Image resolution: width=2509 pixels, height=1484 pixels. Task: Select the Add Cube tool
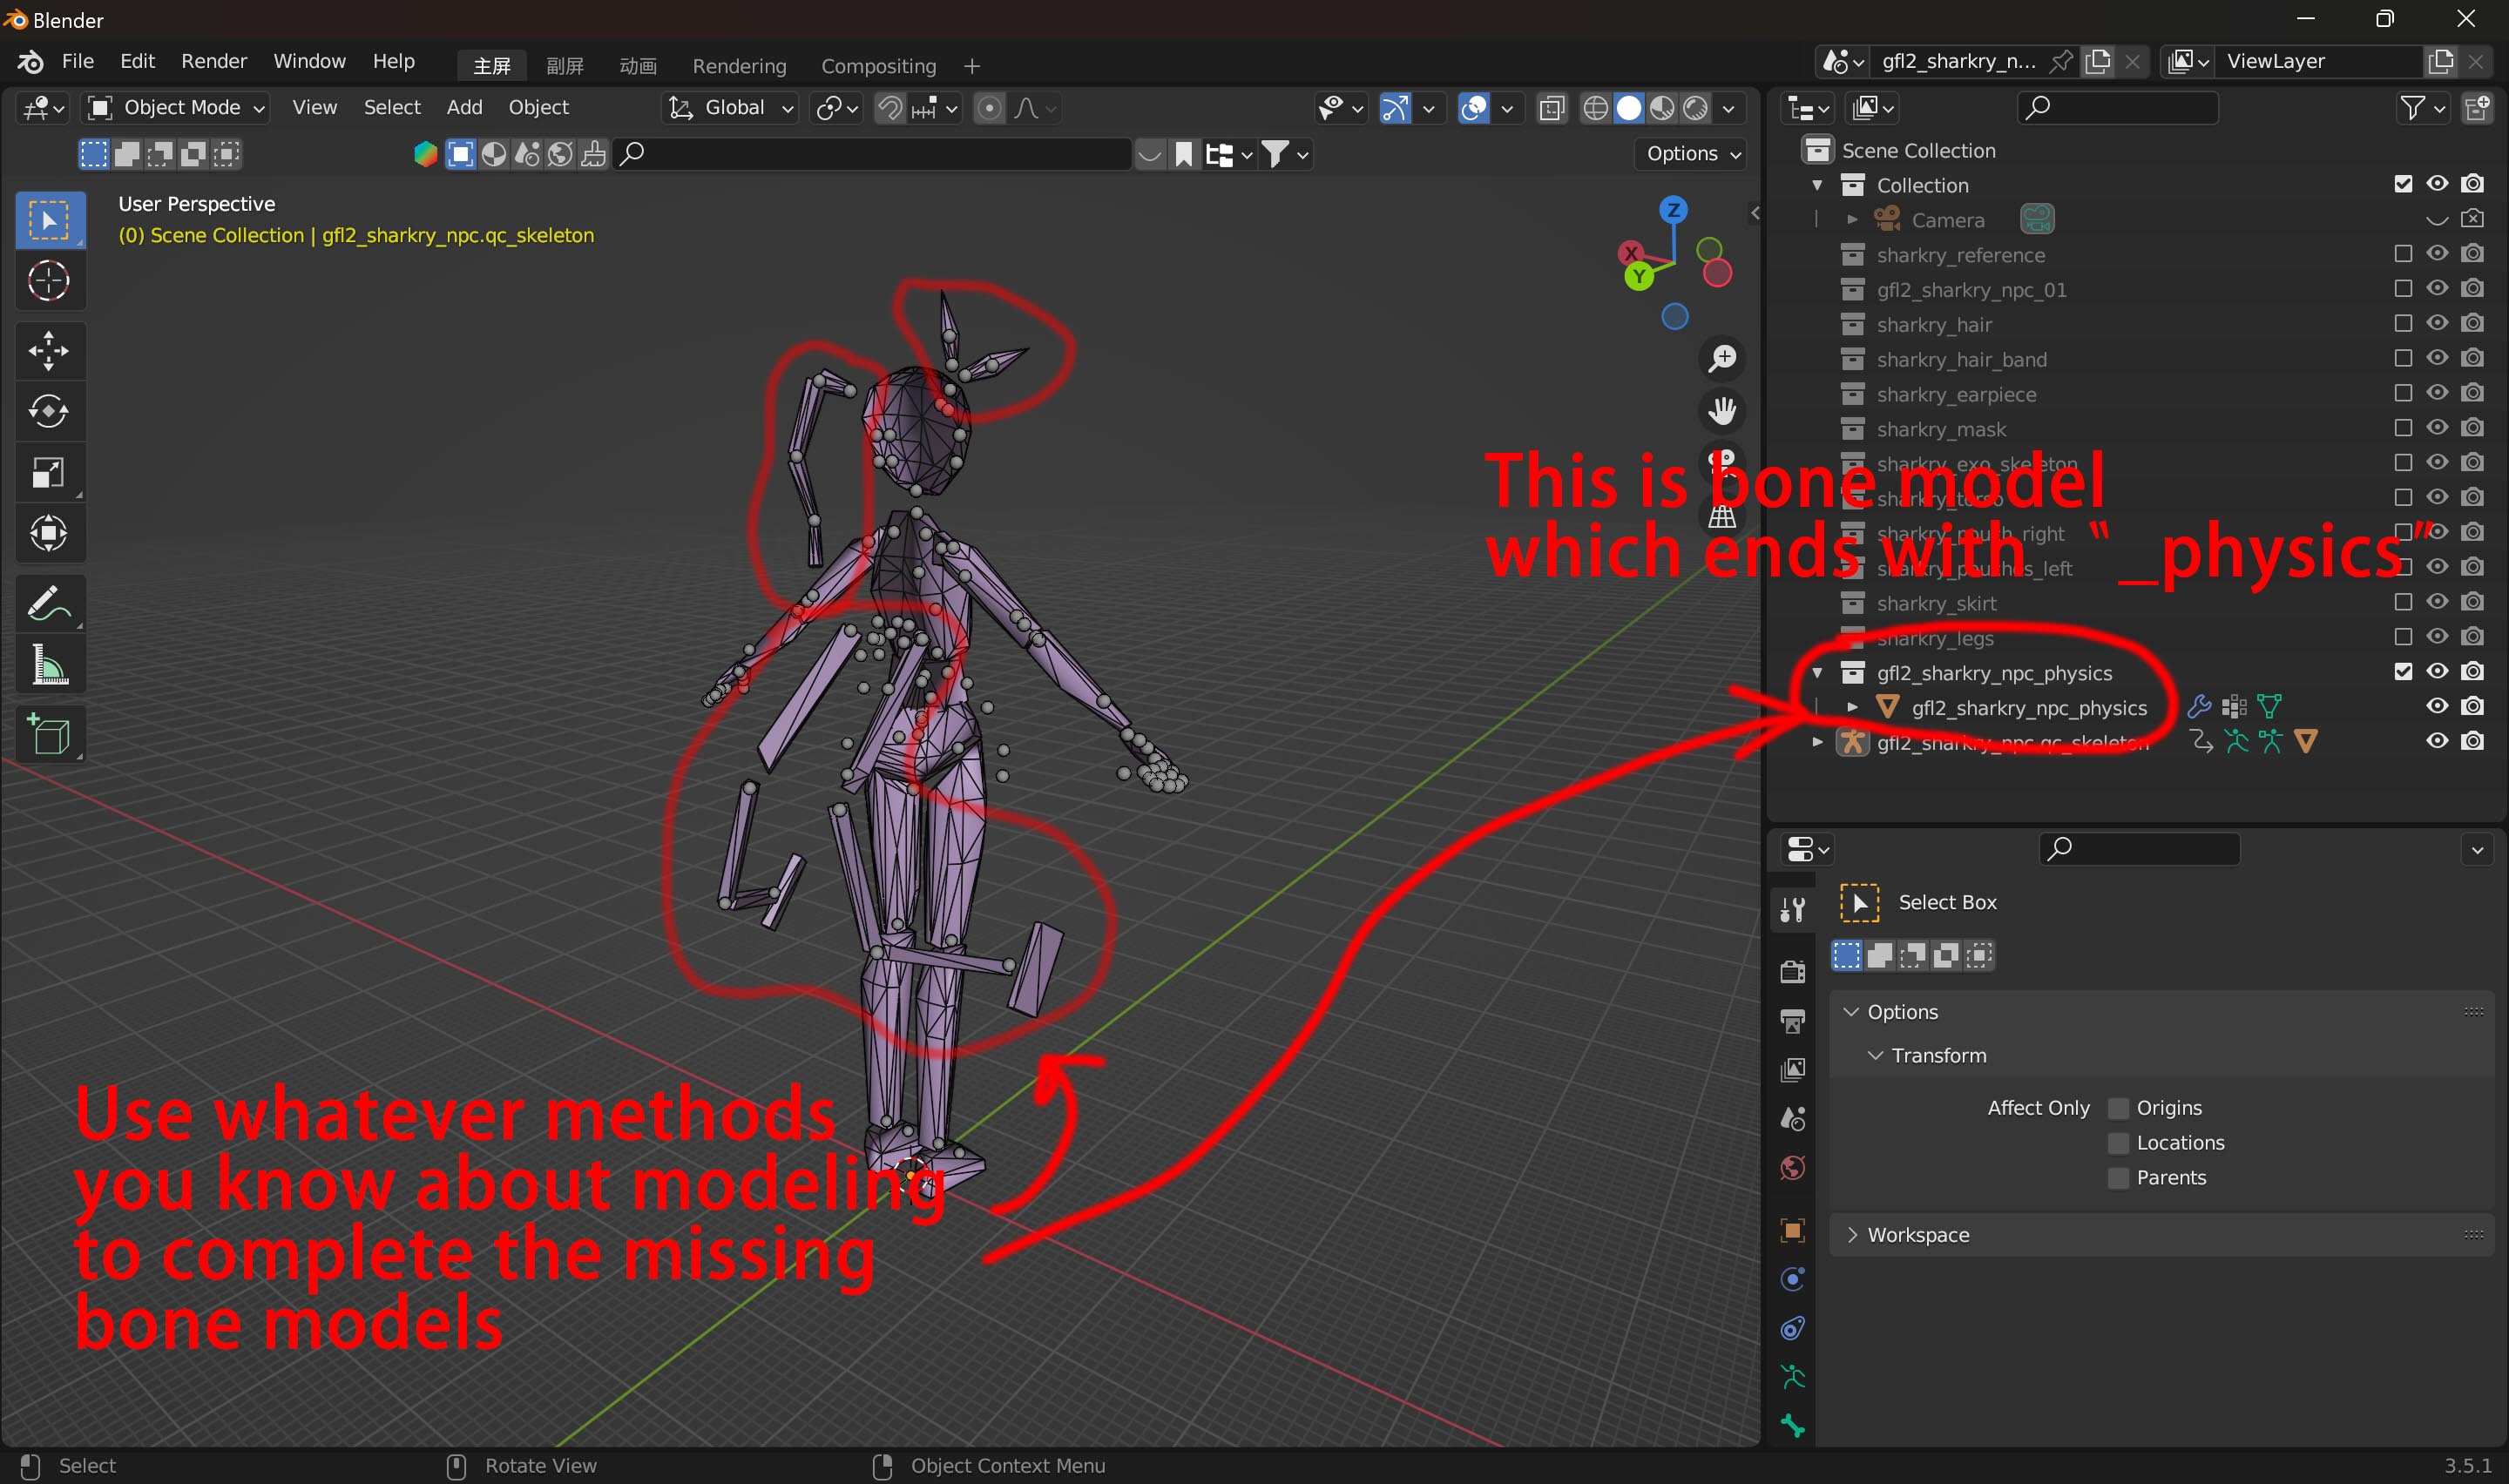pyautogui.click(x=48, y=735)
